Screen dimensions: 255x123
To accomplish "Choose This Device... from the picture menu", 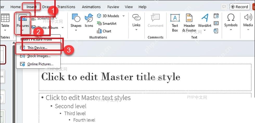I will pos(39,48).
